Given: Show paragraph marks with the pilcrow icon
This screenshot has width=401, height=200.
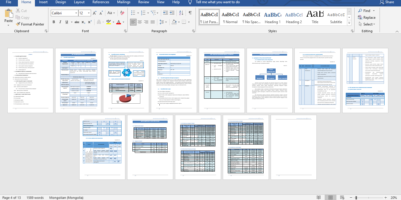Looking at the screenshot, I should (x=190, y=13).
